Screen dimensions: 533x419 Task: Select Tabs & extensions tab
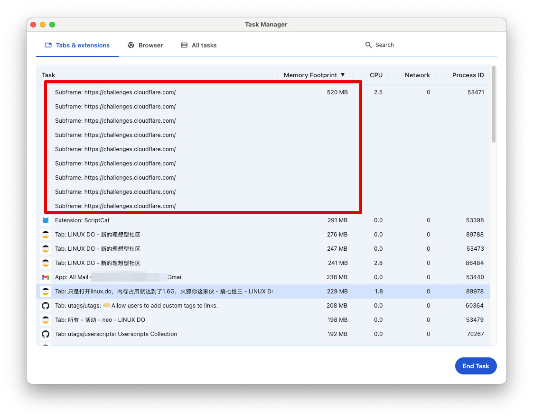tap(77, 45)
